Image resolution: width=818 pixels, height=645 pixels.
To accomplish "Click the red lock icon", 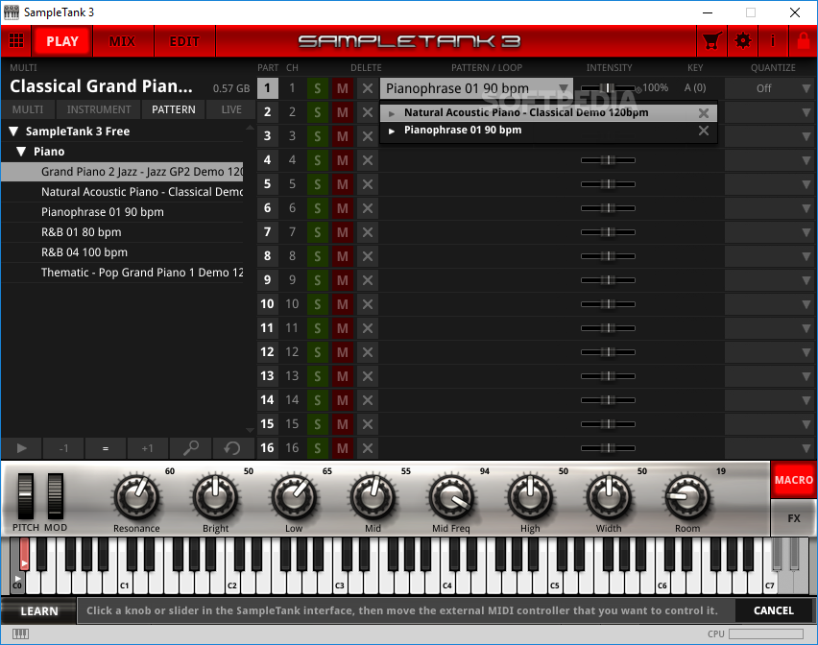I will (804, 40).
